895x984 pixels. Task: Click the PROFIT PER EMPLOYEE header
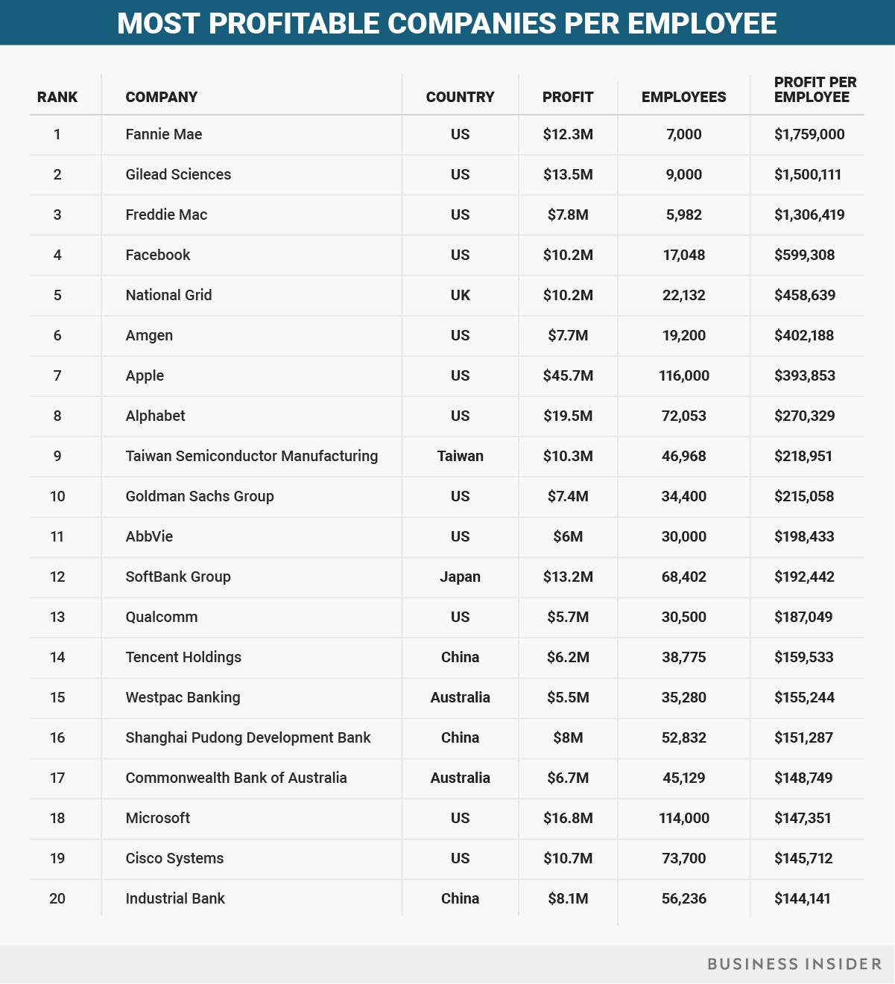click(815, 89)
